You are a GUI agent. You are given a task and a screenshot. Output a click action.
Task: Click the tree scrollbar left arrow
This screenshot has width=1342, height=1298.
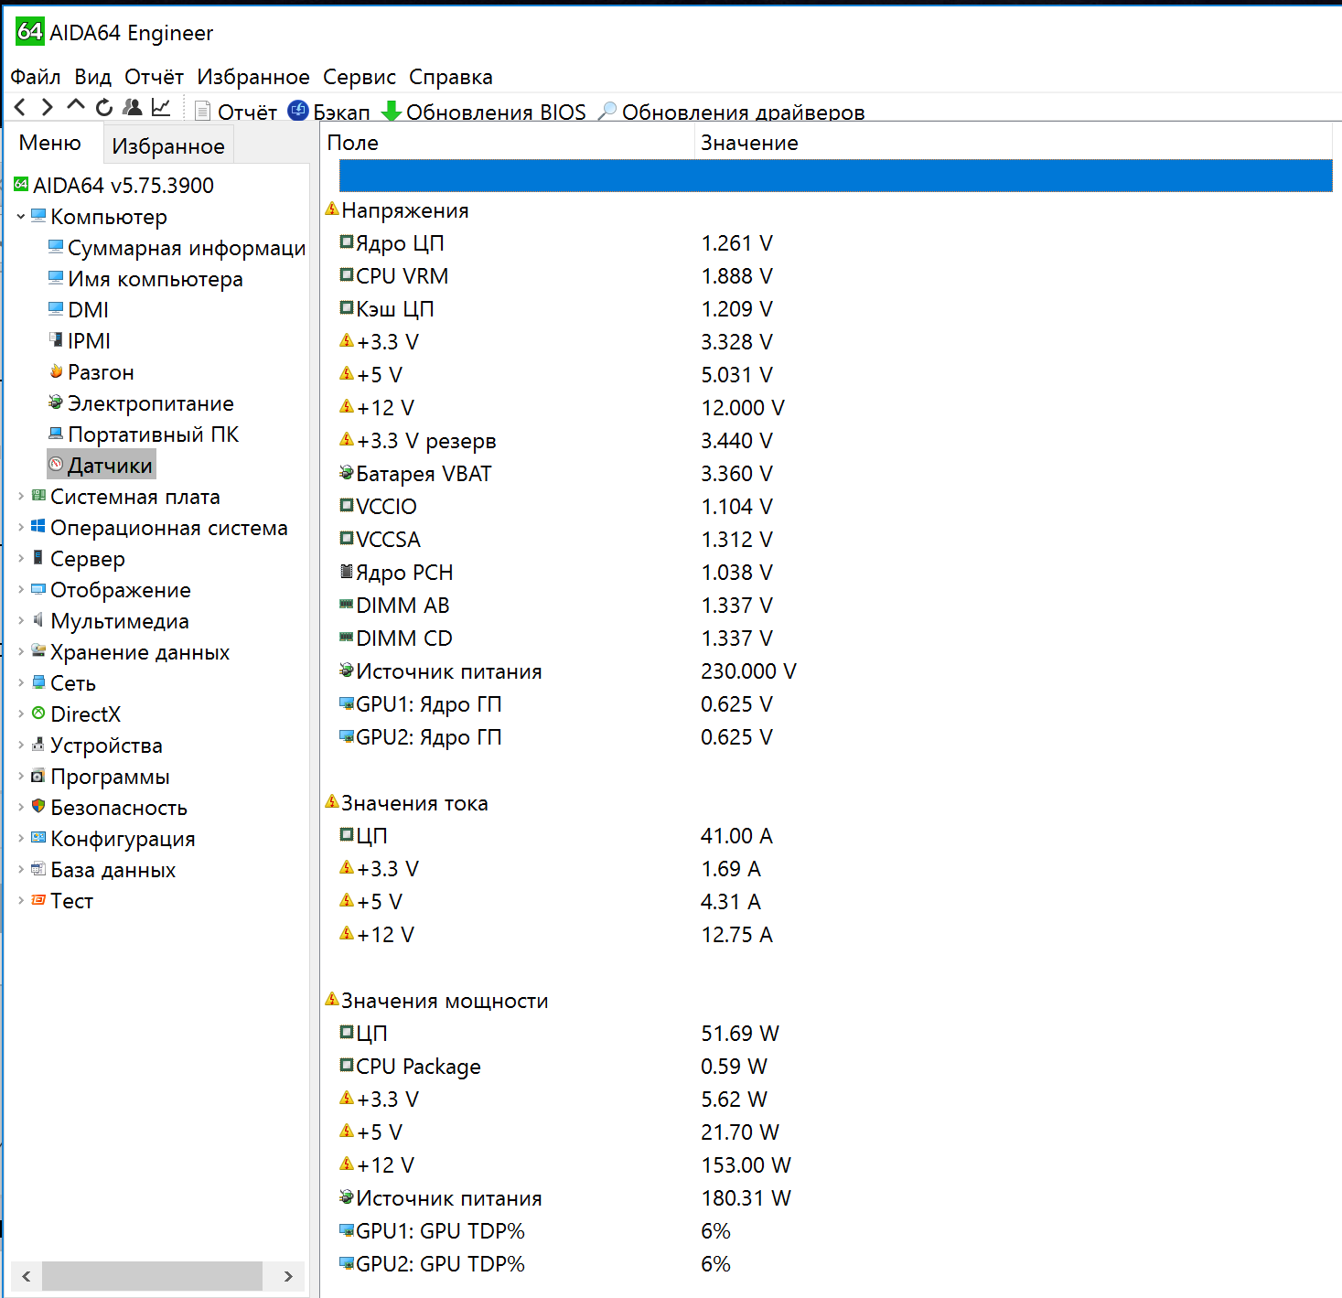click(x=26, y=1275)
